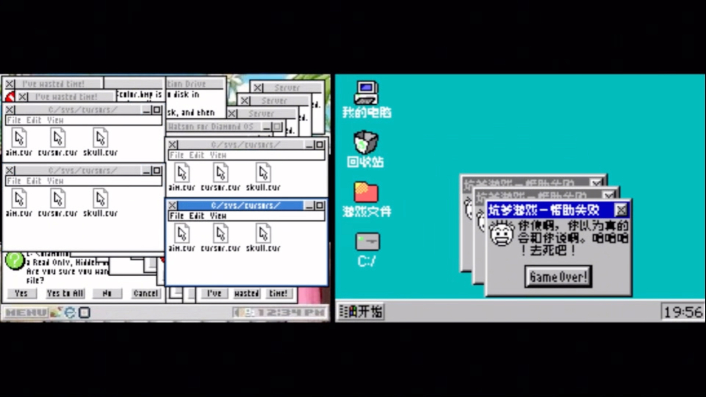
Task: Open the 我的电脑 desktop icon
Action: [366, 99]
